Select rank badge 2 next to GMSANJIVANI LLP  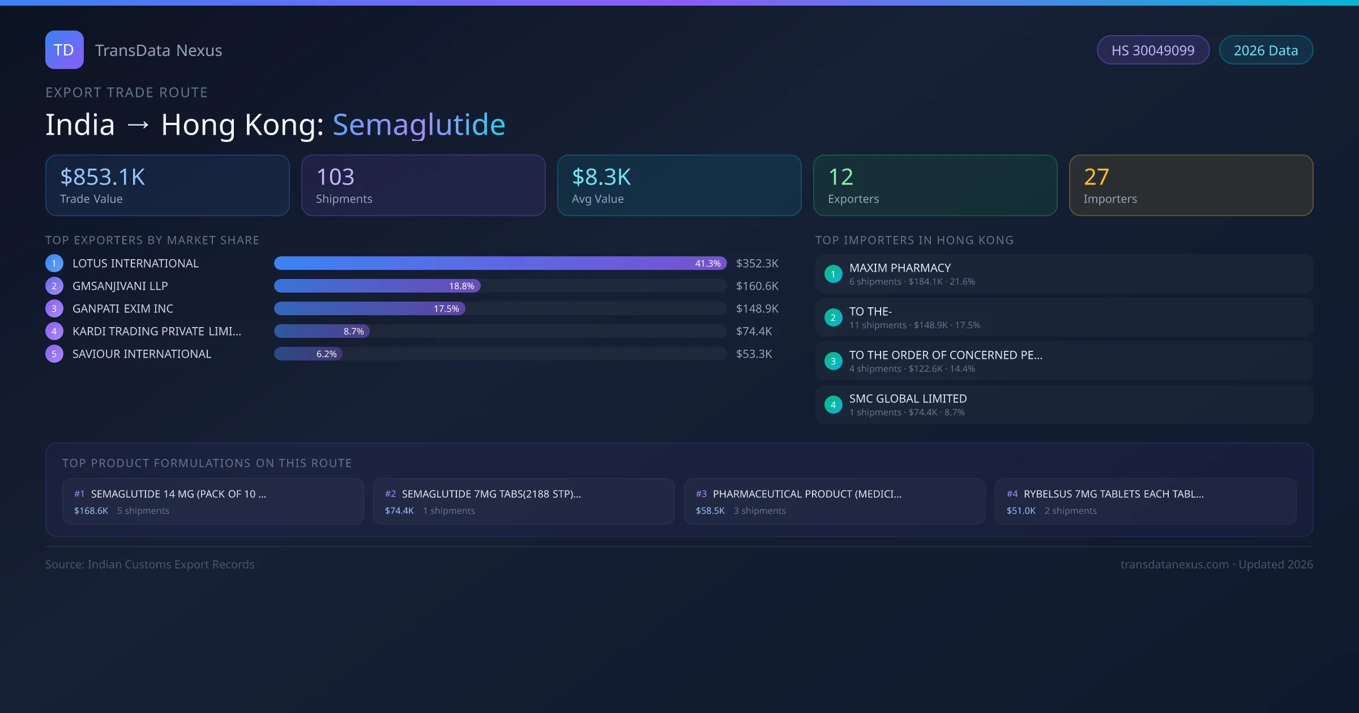[x=54, y=286]
